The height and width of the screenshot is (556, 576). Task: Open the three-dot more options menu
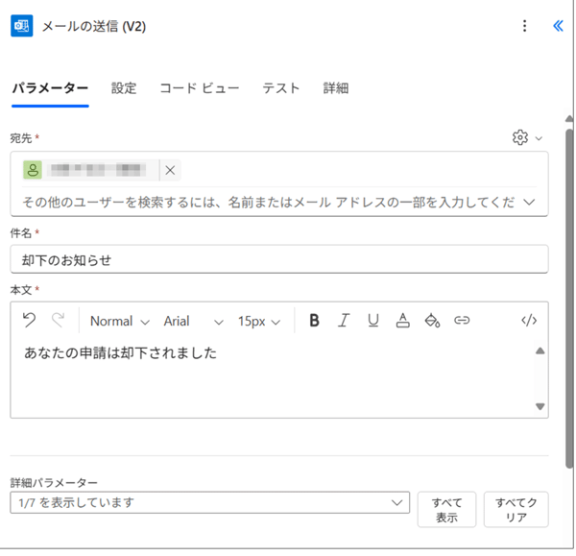524,26
